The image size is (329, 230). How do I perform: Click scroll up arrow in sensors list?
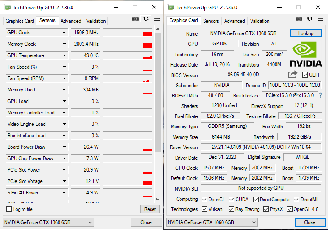158,29
